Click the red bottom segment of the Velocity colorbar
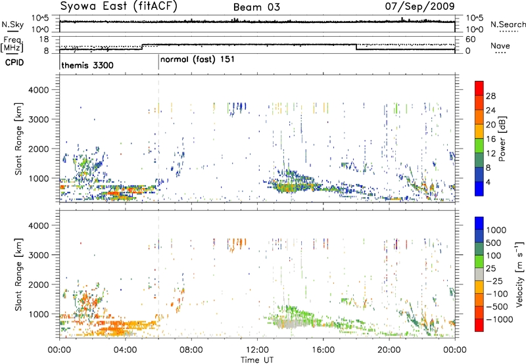 [479, 325]
